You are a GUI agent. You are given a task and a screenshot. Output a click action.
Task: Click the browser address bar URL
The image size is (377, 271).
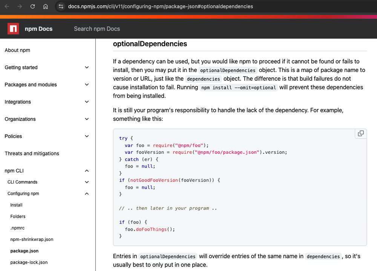click(161, 6)
